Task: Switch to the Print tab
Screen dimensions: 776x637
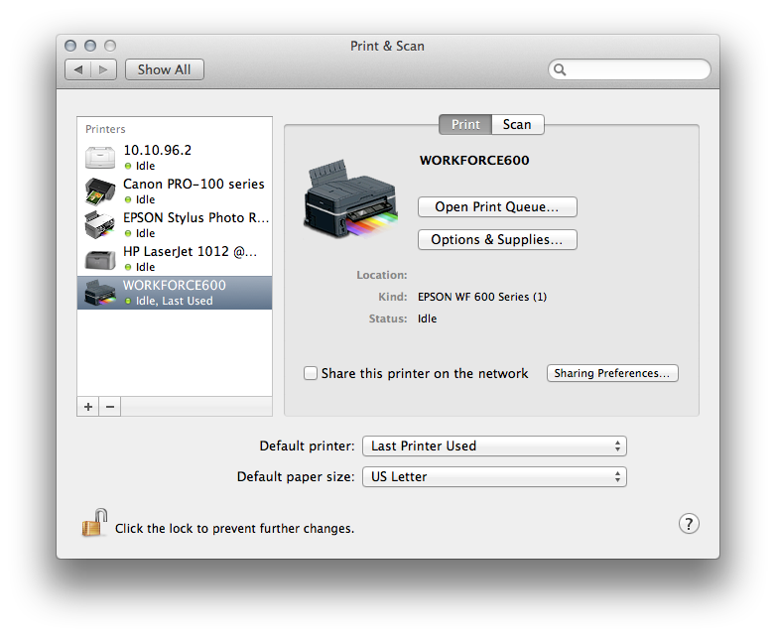Action: pyautogui.click(x=465, y=124)
